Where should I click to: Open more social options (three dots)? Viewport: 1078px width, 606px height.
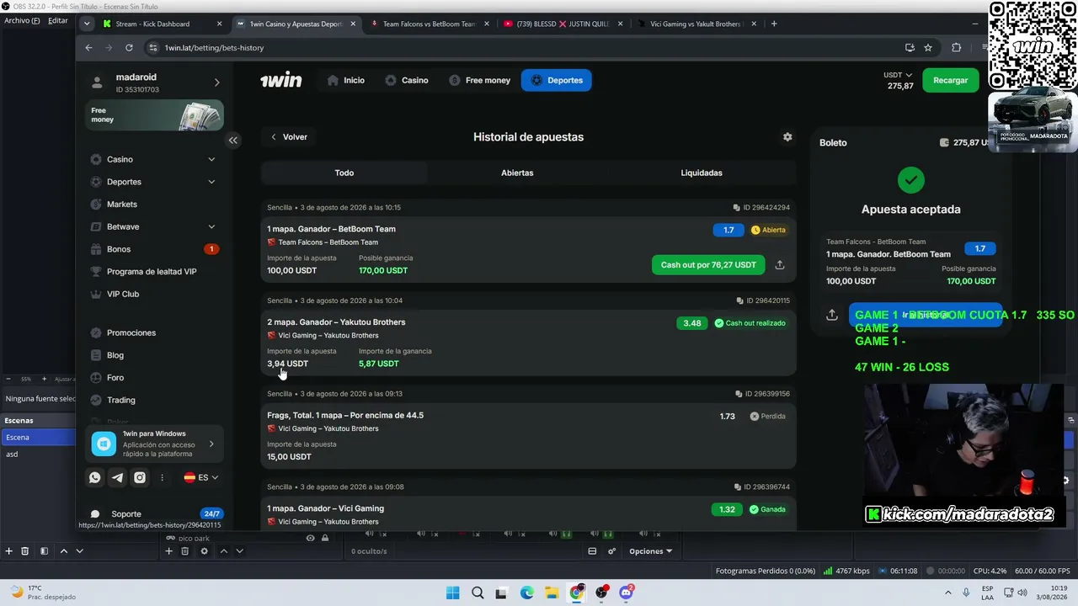(x=163, y=477)
